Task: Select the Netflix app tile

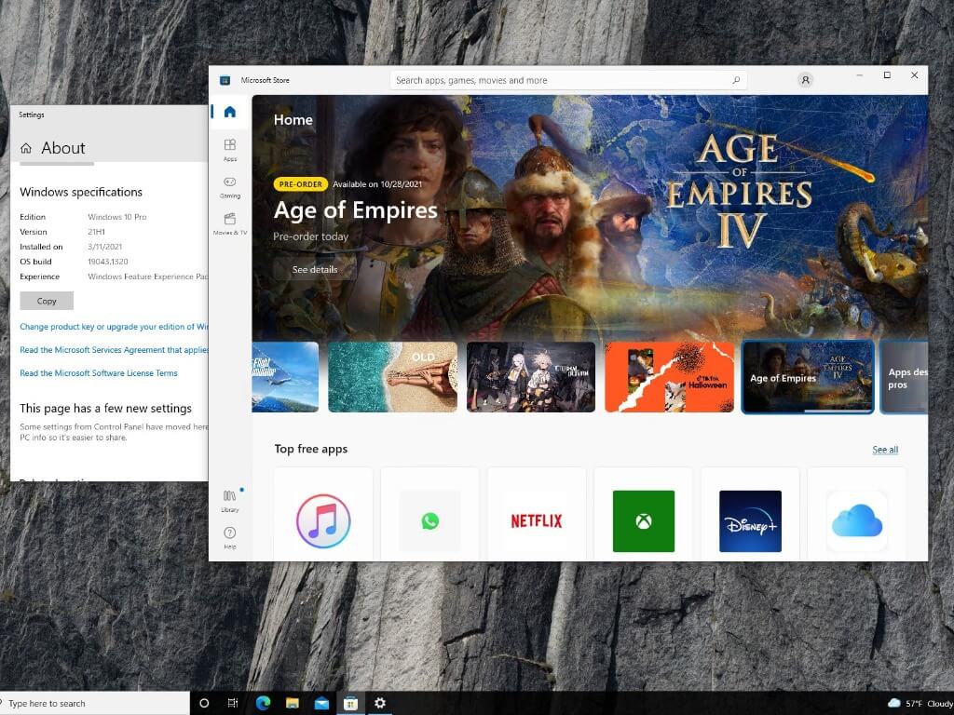Action: (x=537, y=520)
